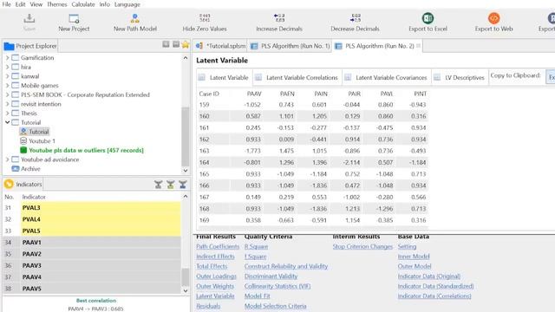Expand the hira project

click(7, 67)
